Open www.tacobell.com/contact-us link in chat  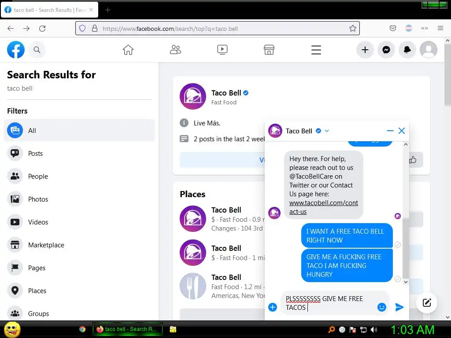tap(324, 207)
